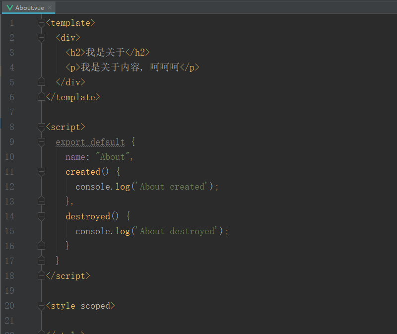Click fold end marker at </script> line 18

[41, 276]
